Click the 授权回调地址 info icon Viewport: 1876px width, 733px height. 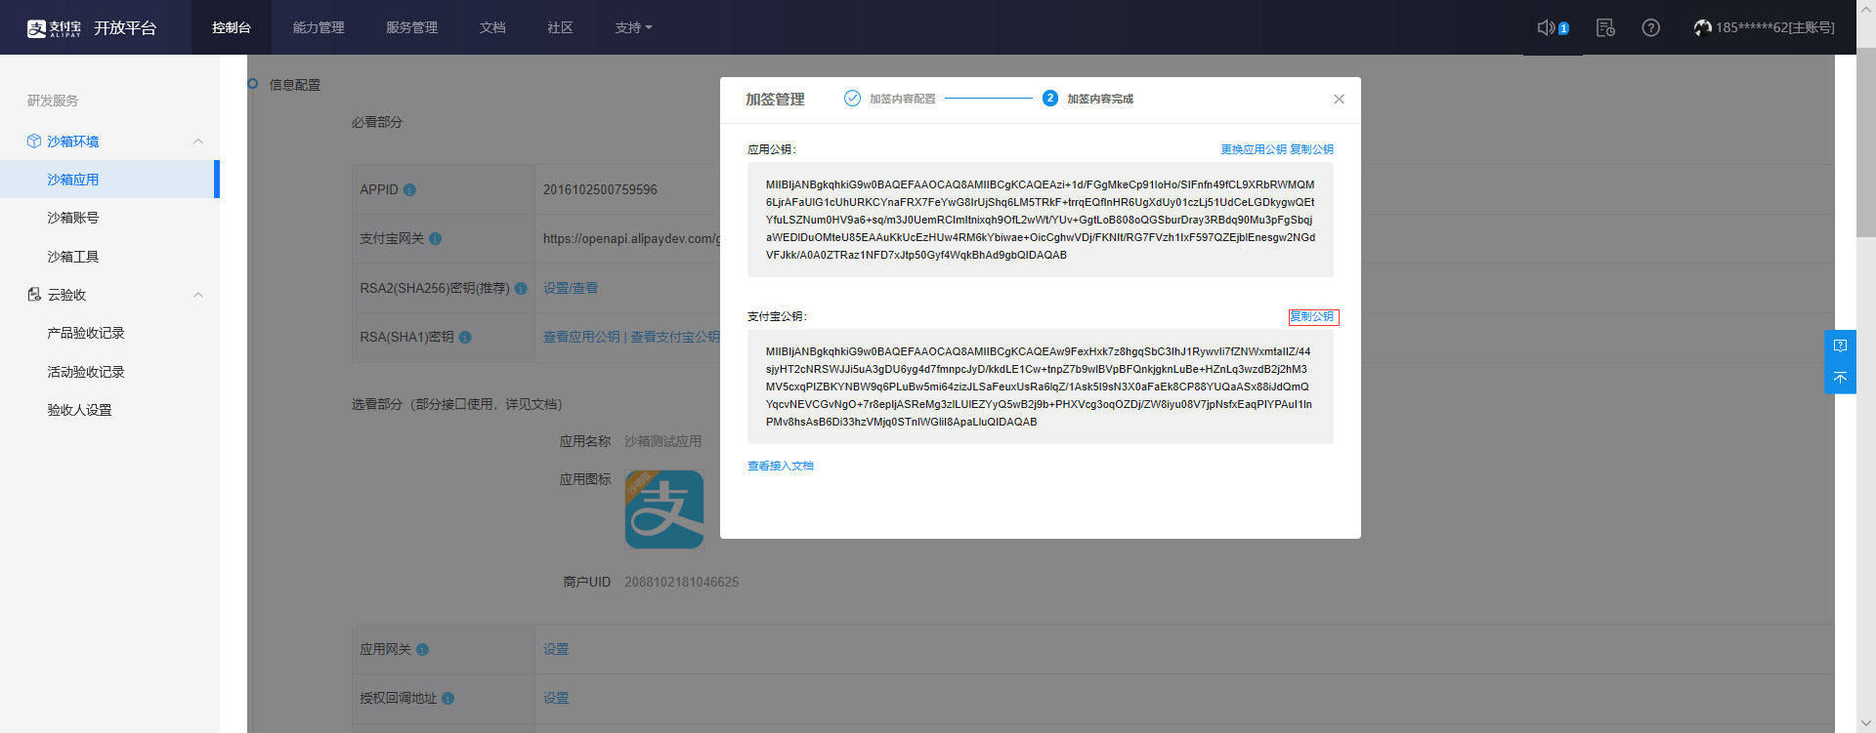coord(448,699)
